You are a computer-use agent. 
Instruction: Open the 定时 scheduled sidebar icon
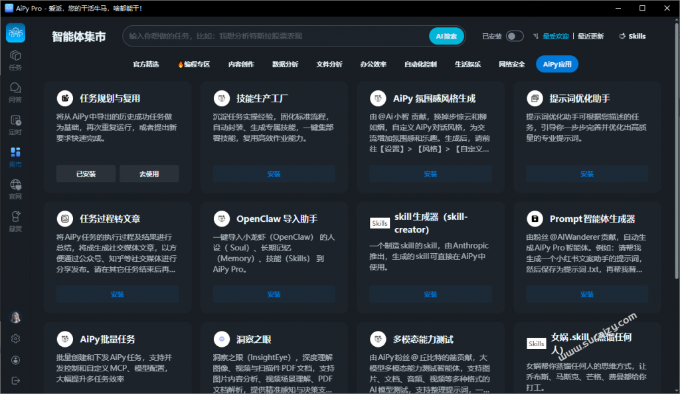[16, 125]
